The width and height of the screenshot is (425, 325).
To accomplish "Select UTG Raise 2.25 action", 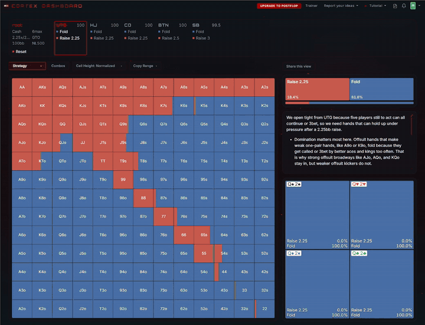I will pos(68,38).
